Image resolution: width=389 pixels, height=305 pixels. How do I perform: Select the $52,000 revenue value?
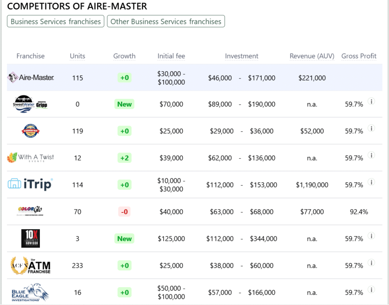coord(312,131)
